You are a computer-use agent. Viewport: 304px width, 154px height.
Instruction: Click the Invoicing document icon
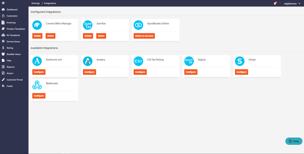tap(3, 22)
